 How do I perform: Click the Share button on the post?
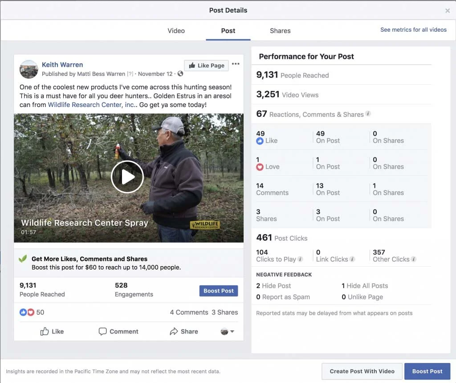[x=184, y=331]
